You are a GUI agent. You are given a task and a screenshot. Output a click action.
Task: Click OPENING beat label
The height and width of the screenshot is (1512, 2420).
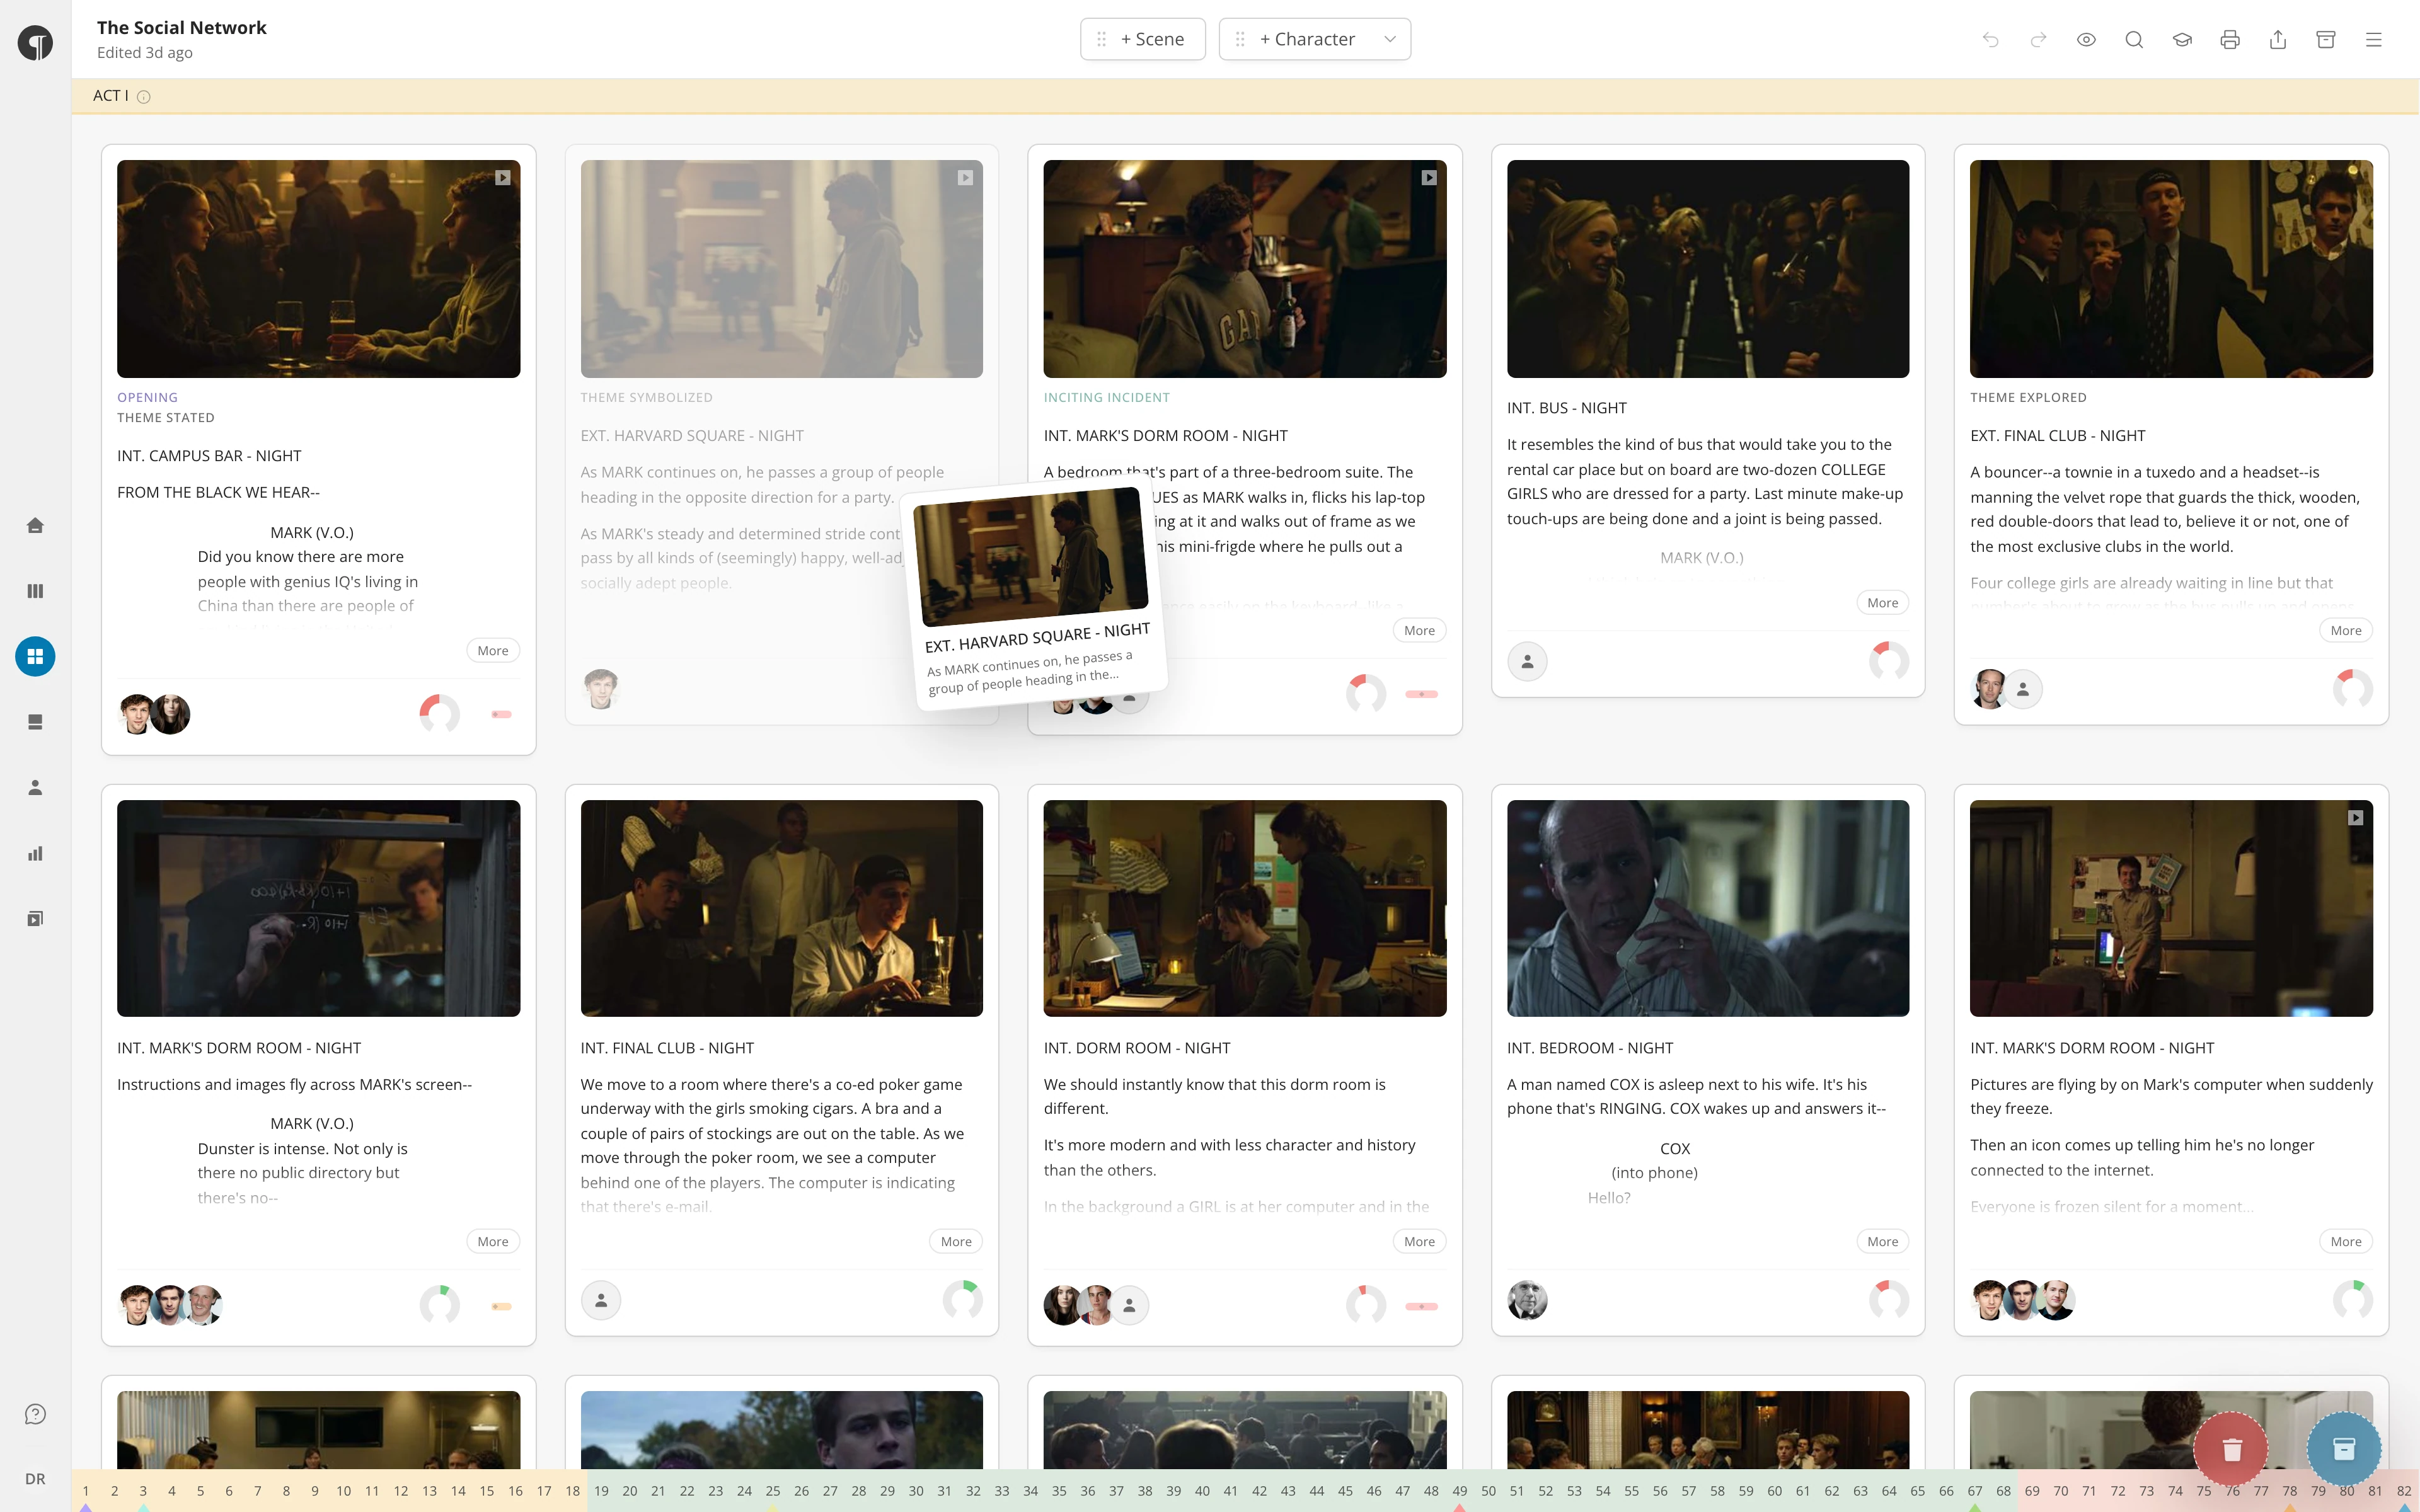(147, 397)
